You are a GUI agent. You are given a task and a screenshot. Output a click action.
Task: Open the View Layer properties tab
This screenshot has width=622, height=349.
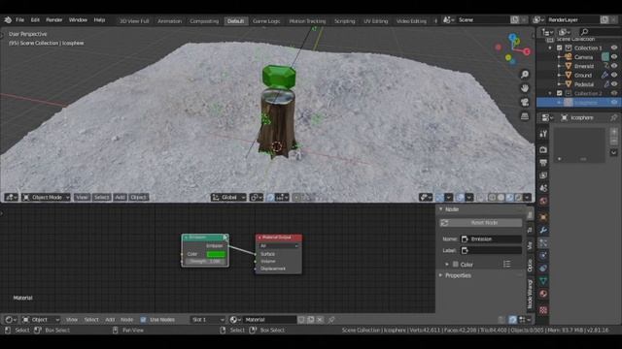543,175
